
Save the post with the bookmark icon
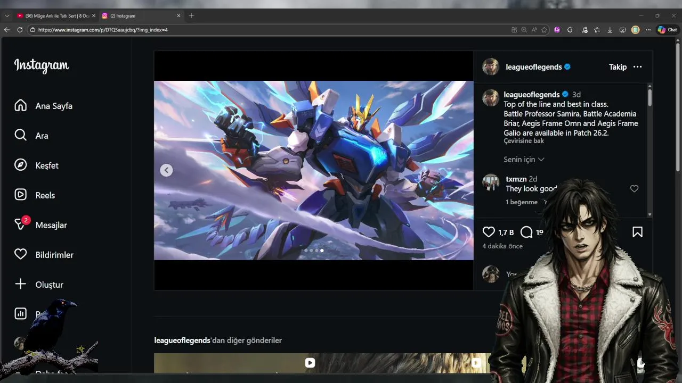(x=637, y=232)
